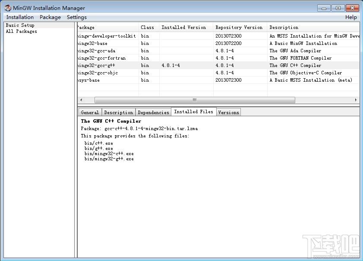
Task: Switch to the Description tab
Action: (119, 112)
